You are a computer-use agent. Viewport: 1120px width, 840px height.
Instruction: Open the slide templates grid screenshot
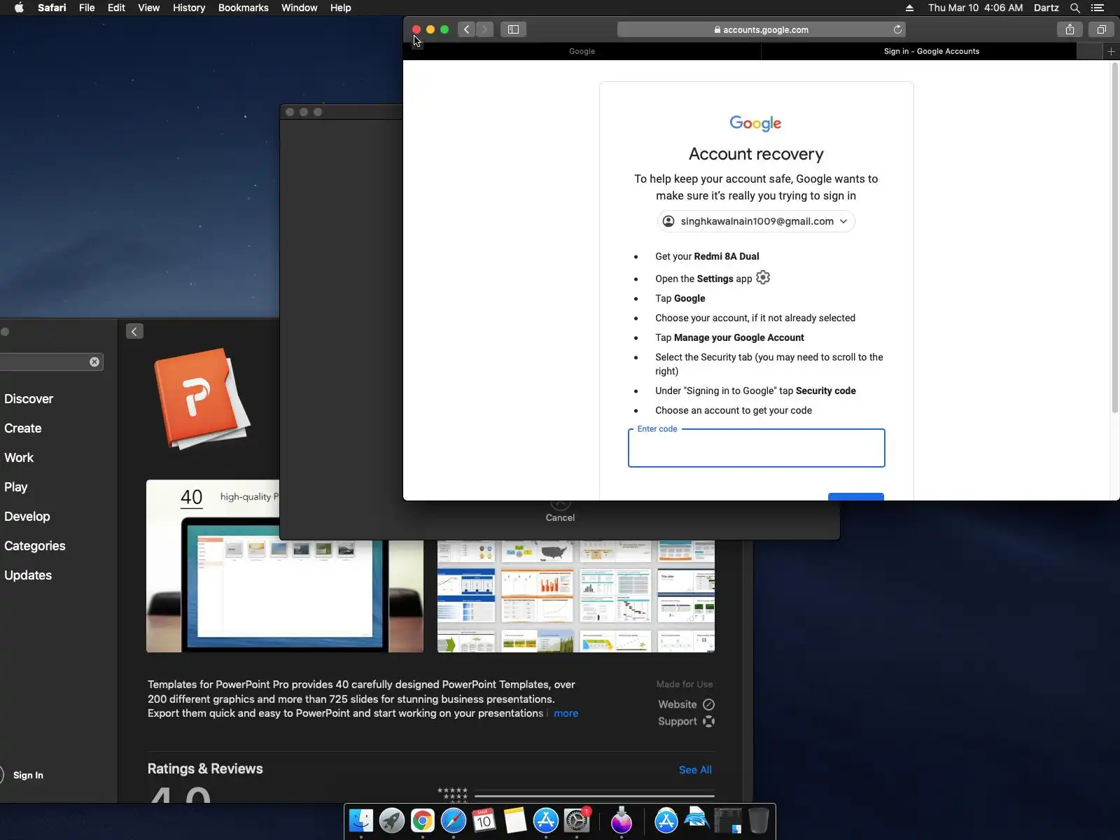[x=576, y=596]
